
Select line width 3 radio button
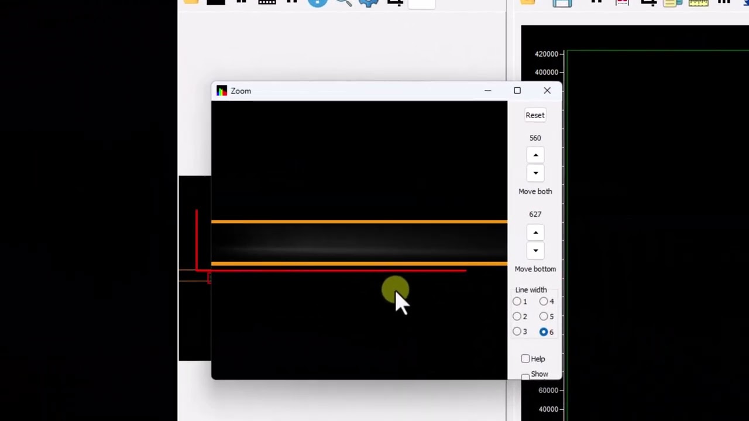(x=517, y=332)
